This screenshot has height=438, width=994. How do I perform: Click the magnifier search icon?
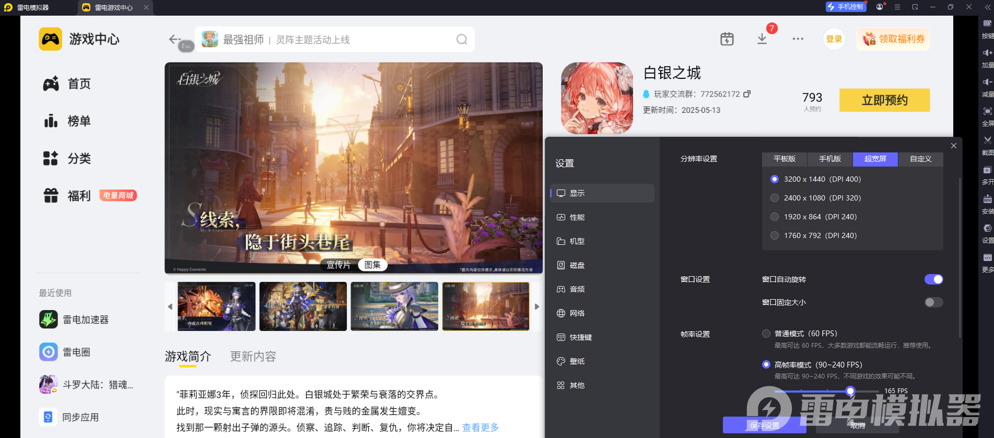pos(462,39)
